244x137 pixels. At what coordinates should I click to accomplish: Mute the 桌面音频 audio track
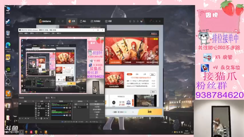67,115
